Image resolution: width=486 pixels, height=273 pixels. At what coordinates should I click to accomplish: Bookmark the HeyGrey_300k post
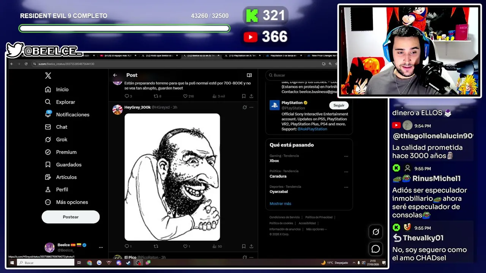coord(244,246)
